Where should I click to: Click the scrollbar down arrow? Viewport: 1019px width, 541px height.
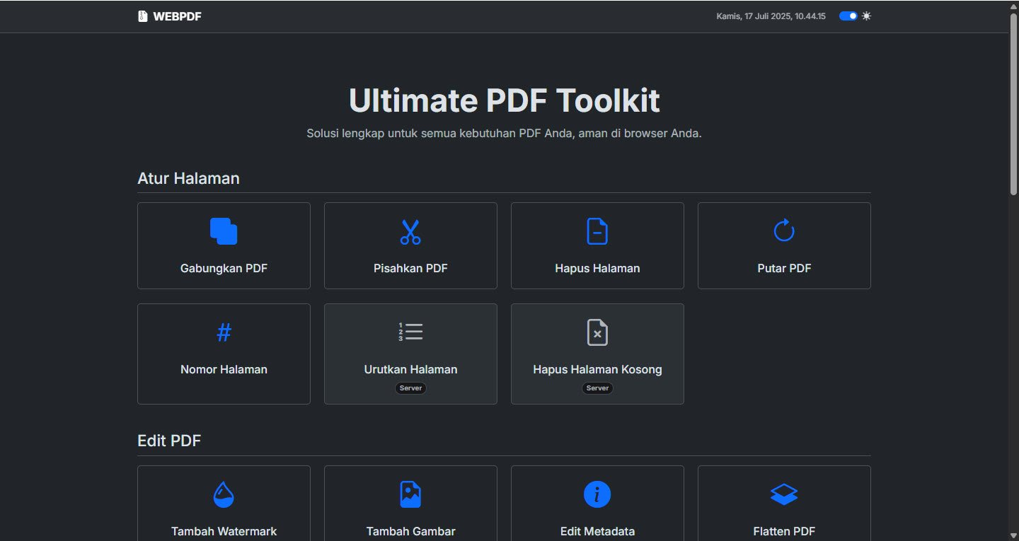tap(1013, 535)
